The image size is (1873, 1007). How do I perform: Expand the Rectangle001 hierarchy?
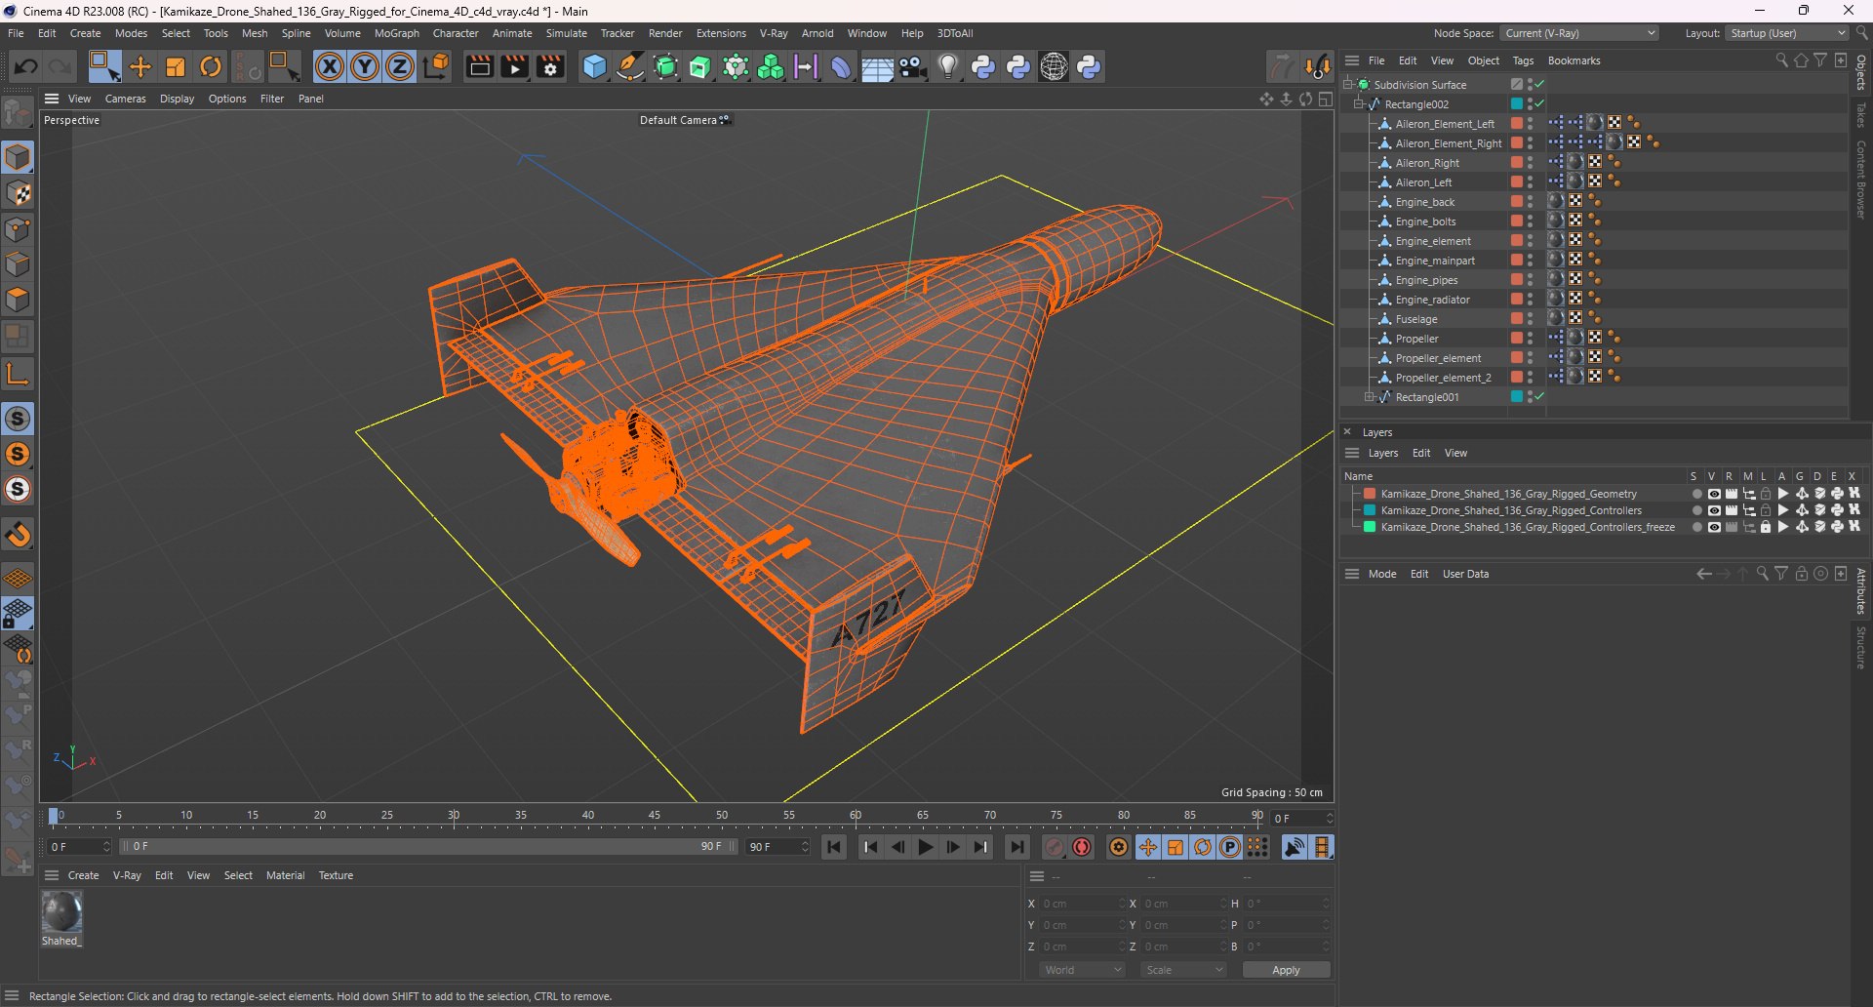(x=1370, y=397)
